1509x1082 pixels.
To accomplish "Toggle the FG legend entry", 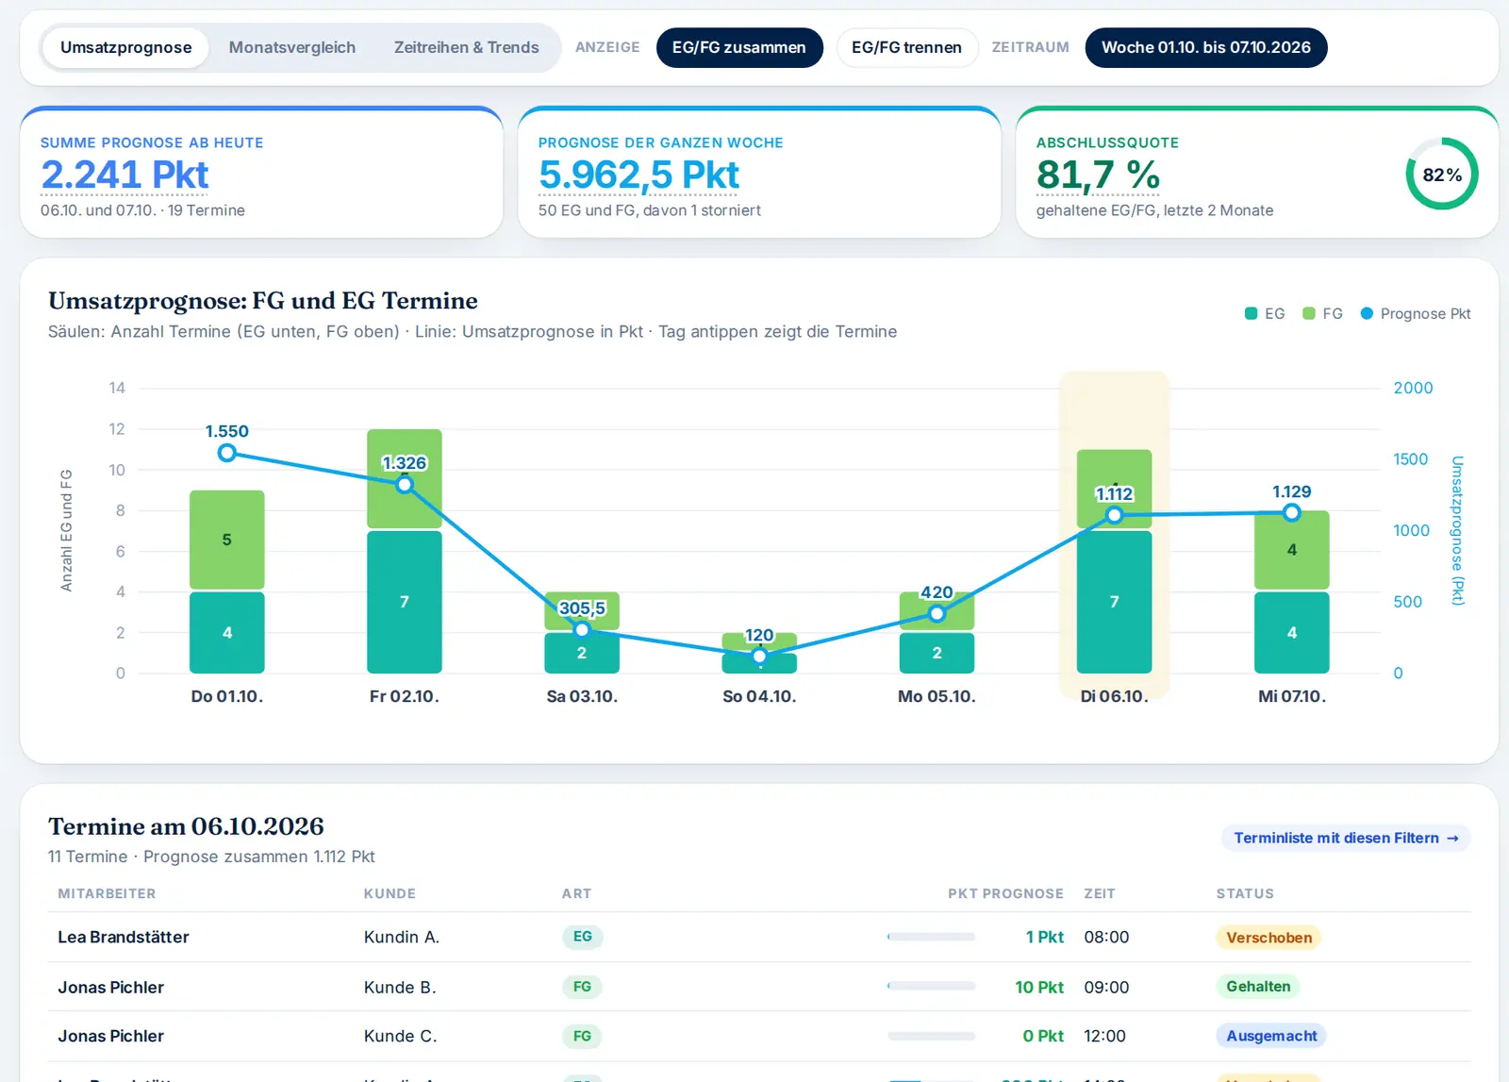I will [x=1322, y=313].
